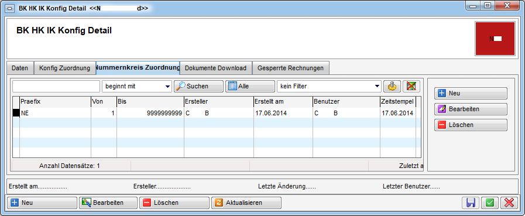Click the Praefix column header
525x216 pixels.
click(x=55, y=102)
